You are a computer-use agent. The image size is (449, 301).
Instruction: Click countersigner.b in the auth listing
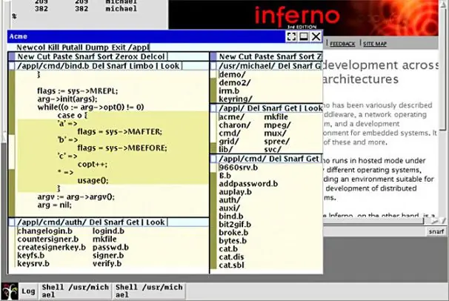48,239
